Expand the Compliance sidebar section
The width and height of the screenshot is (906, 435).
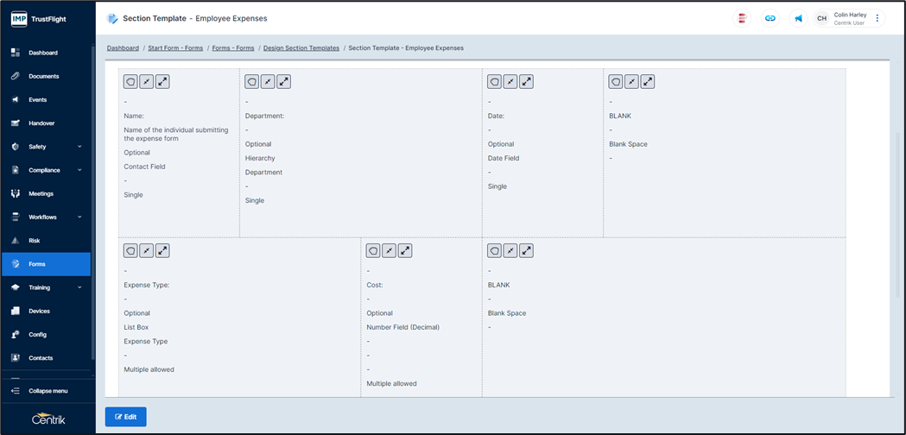point(79,170)
